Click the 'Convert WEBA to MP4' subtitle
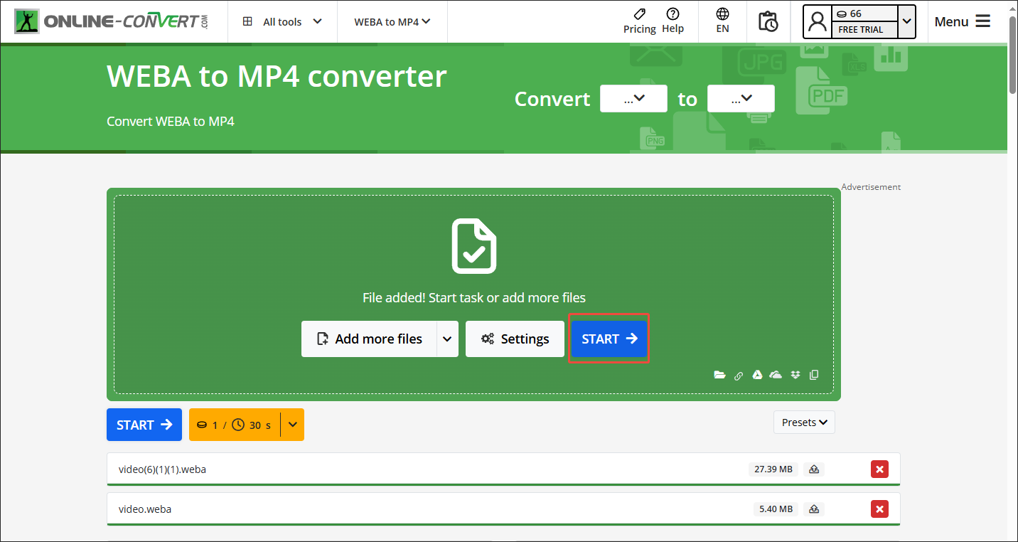This screenshot has height=542, width=1018. [171, 122]
